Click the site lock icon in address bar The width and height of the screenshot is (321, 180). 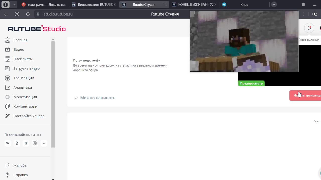point(38,14)
